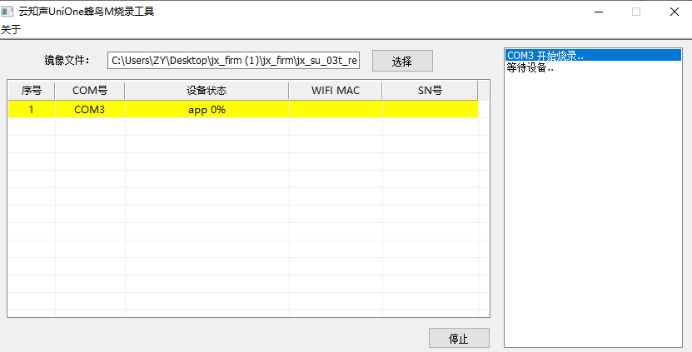This screenshot has width=692, height=352.
Task: Select the COM3 cell in the device table
Action: 90,109
